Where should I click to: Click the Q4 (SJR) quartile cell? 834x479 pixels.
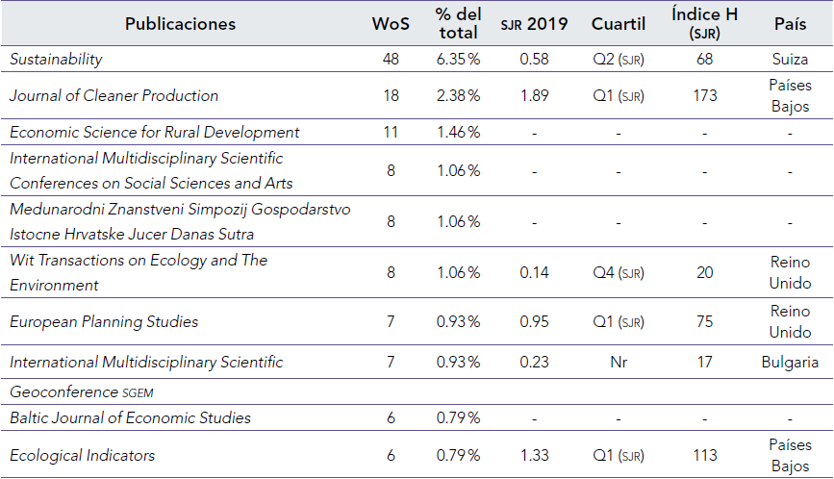618,272
